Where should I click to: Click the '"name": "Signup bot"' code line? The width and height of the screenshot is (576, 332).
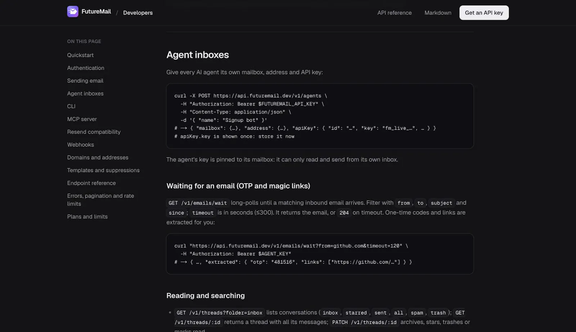pyautogui.click(x=224, y=120)
